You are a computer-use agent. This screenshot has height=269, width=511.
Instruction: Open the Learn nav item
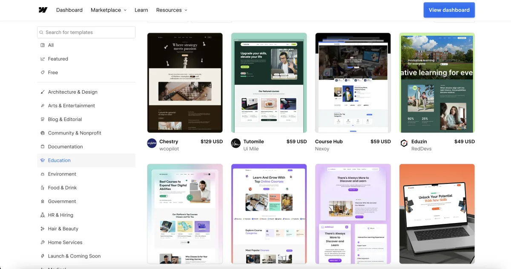tap(141, 10)
